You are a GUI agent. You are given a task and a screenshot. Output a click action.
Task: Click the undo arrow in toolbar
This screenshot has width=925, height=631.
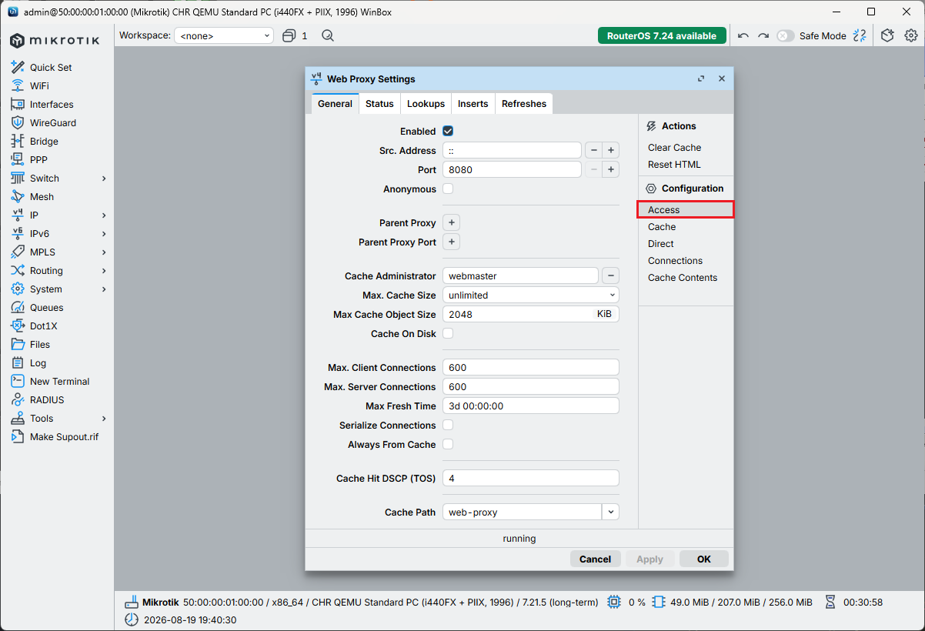pyautogui.click(x=743, y=35)
